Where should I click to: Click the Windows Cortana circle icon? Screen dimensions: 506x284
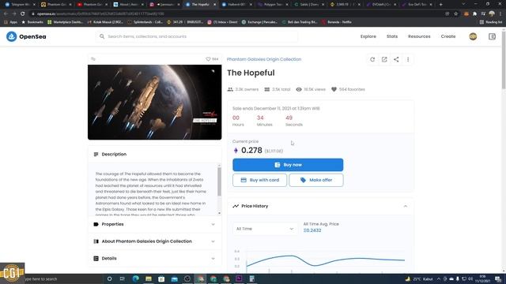[x=109, y=278]
